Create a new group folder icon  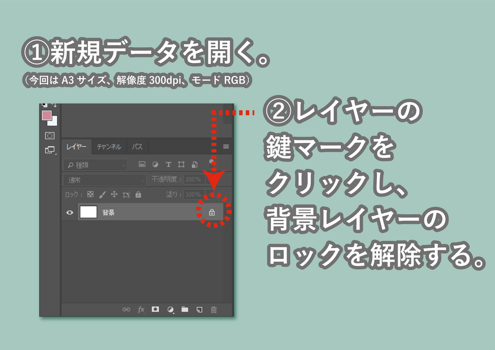pyautogui.click(x=184, y=309)
